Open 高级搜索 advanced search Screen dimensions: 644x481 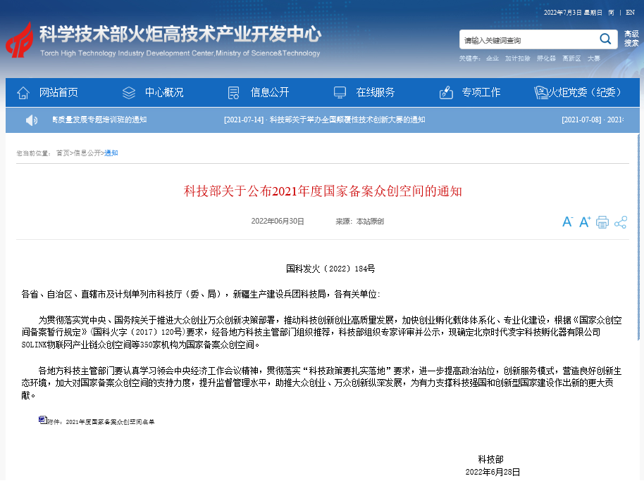click(x=631, y=39)
